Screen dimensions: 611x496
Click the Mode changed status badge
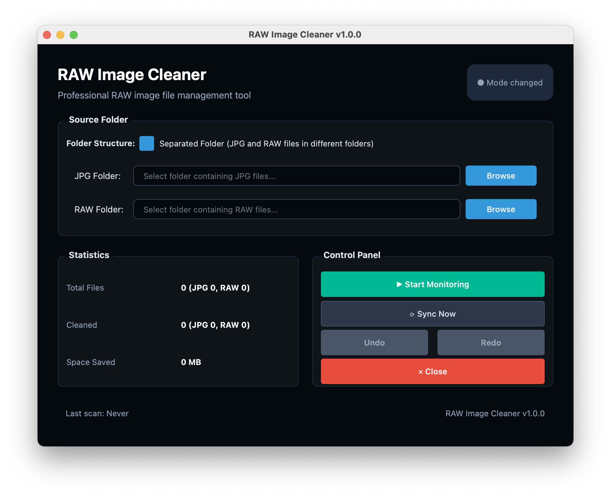coord(510,82)
